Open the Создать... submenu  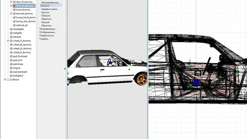(x=44, y=39)
